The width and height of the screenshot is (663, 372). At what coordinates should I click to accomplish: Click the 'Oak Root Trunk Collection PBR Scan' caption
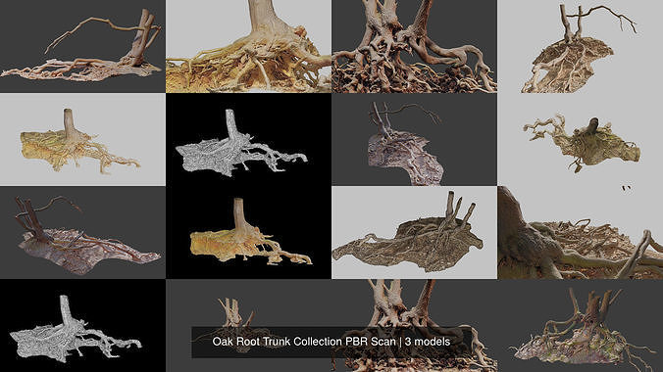(x=331, y=342)
